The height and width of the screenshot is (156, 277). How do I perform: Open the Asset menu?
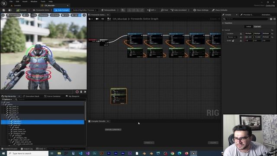(25, 1)
